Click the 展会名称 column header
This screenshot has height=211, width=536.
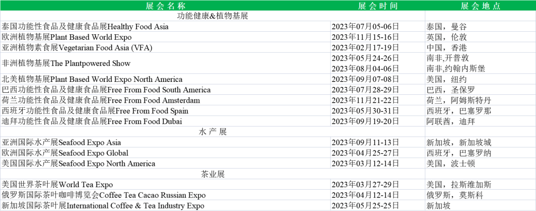click(x=165, y=6)
